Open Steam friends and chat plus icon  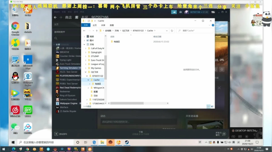click(224, 134)
